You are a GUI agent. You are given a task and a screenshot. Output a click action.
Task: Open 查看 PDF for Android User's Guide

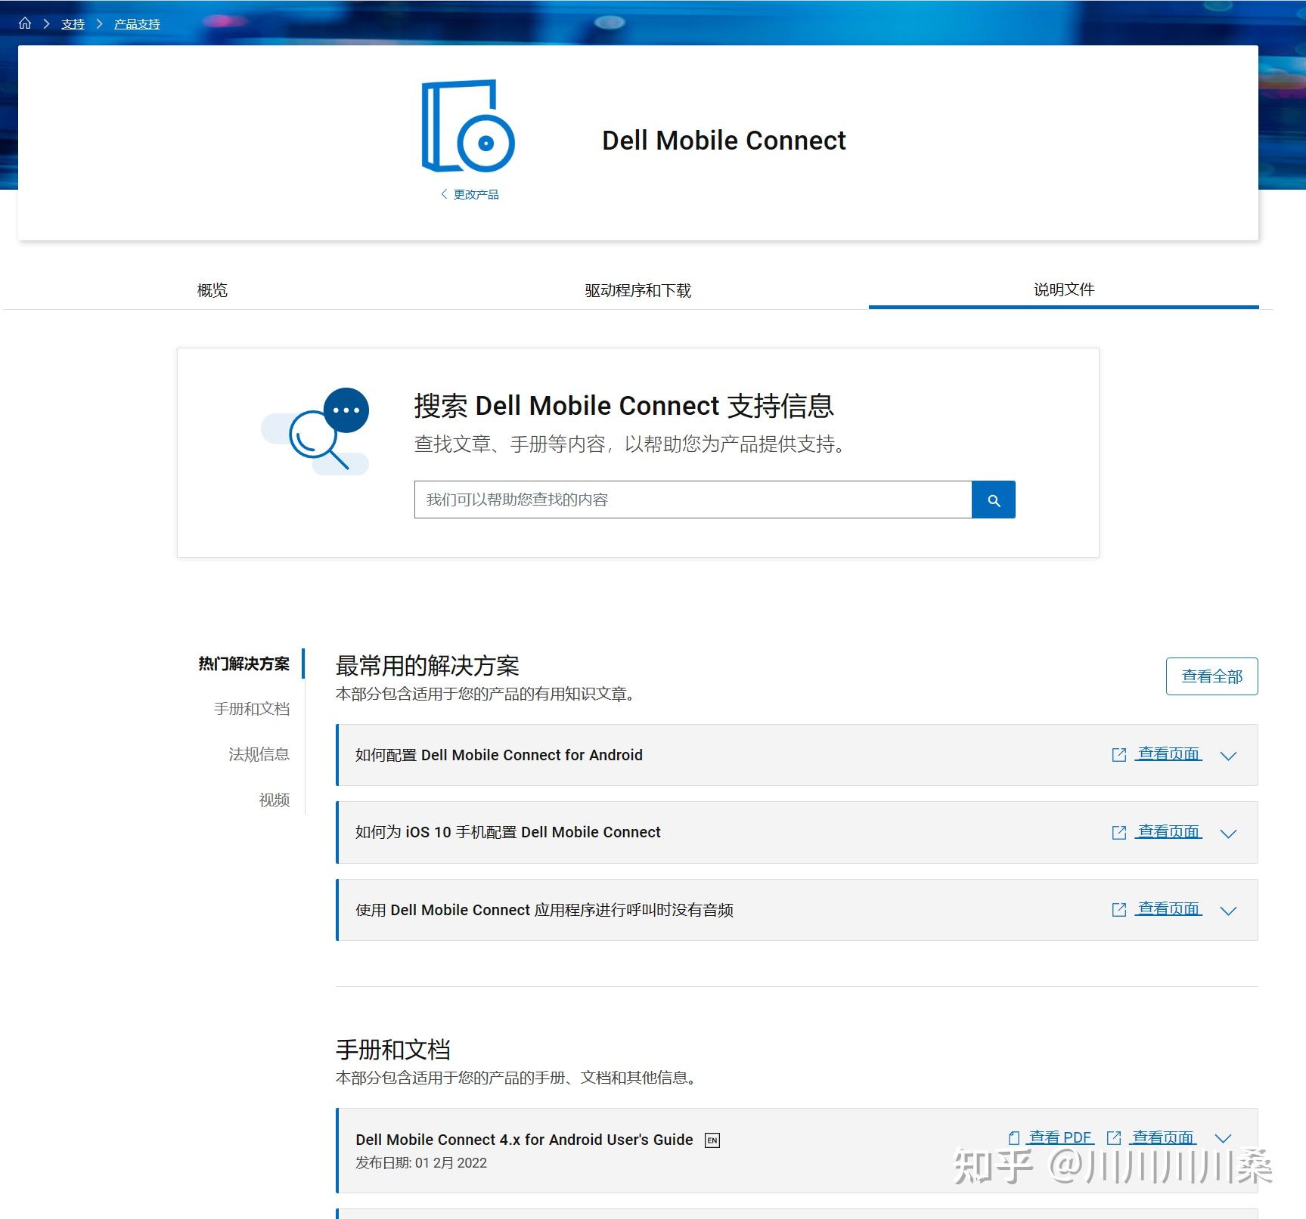(x=1060, y=1137)
